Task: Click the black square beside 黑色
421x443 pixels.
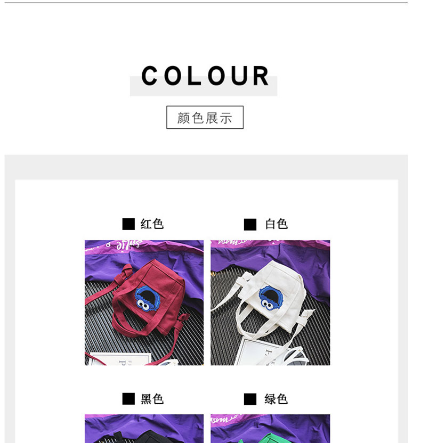Action: (128, 399)
